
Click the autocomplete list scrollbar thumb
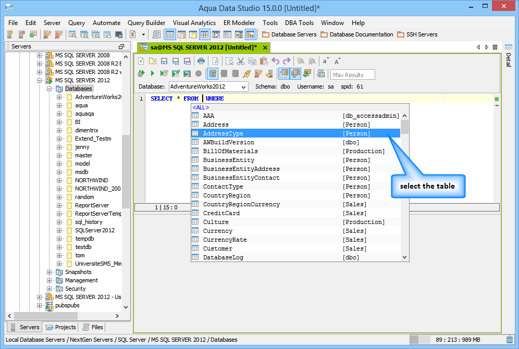click(404, 127)
